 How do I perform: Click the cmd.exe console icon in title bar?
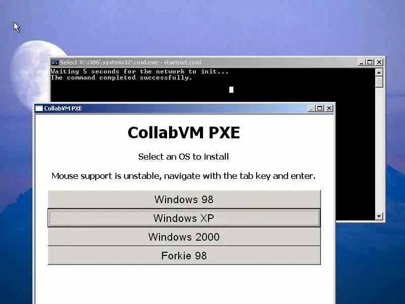click(55, 62)
